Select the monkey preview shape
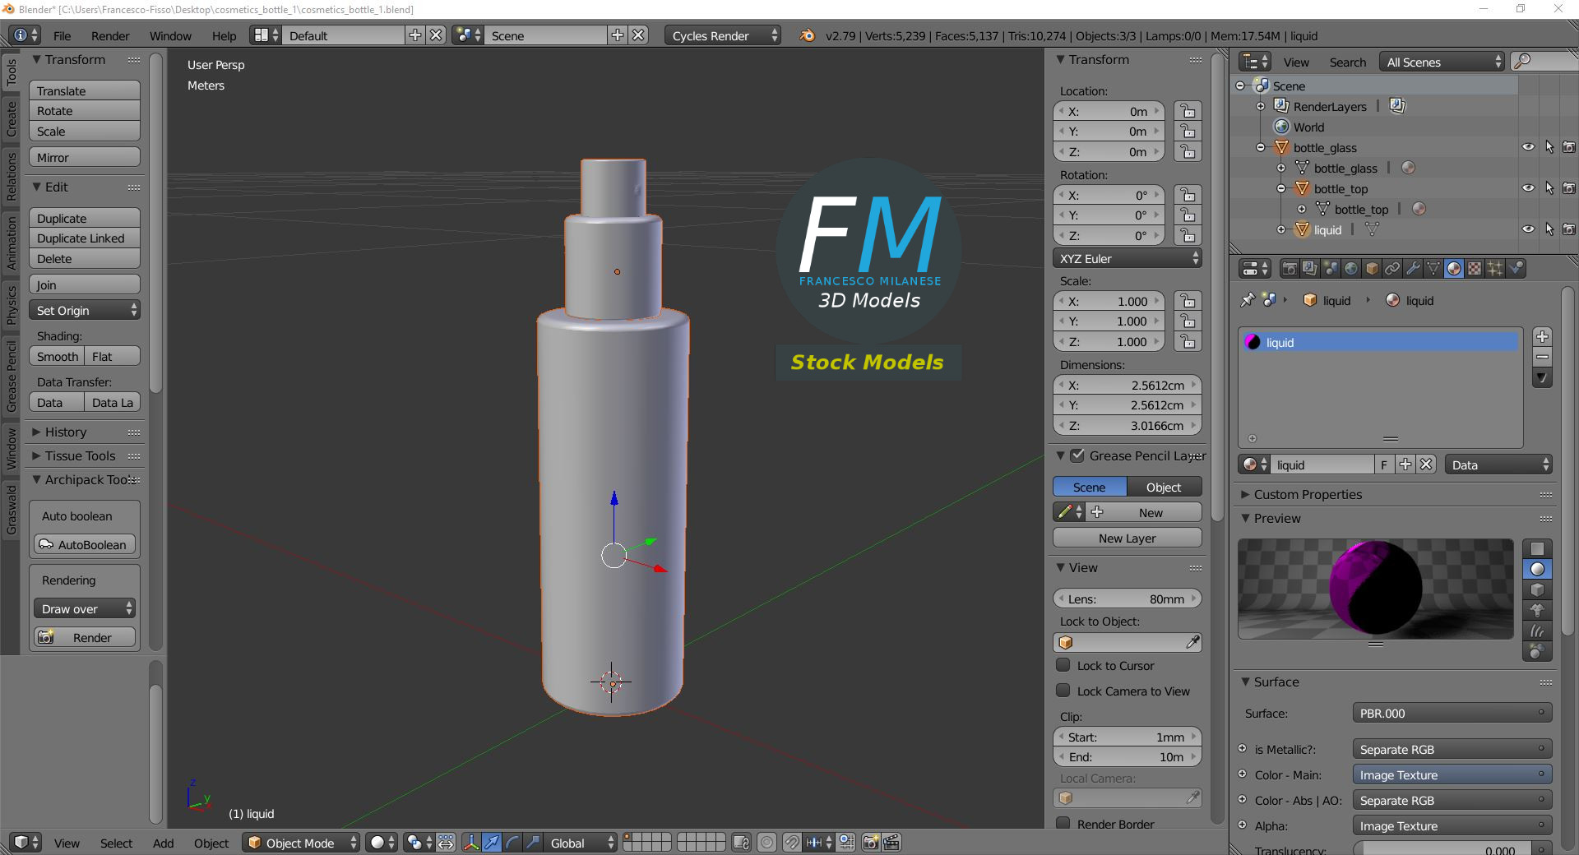This screenshot has height=855, width=1579. [1536, 610]
